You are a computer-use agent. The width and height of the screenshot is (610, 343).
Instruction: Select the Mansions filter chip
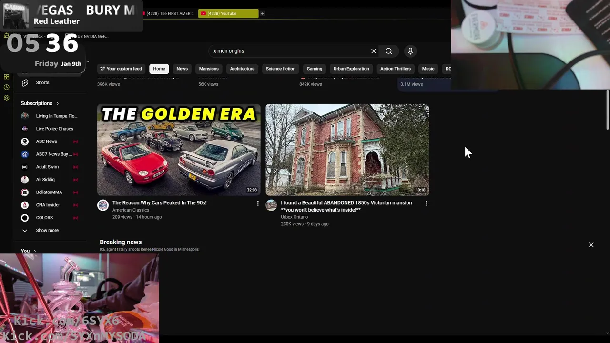[209, 69]
